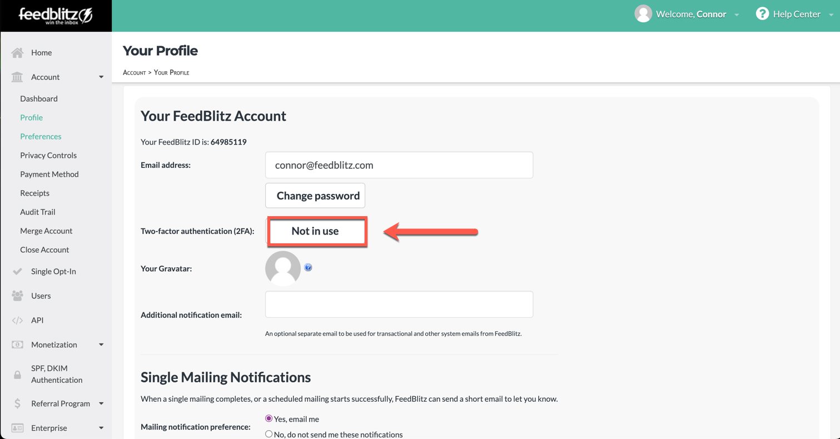Click the Email address input field
The height and width of the screenshot is (439, 840).
click(x=399, y=165)
